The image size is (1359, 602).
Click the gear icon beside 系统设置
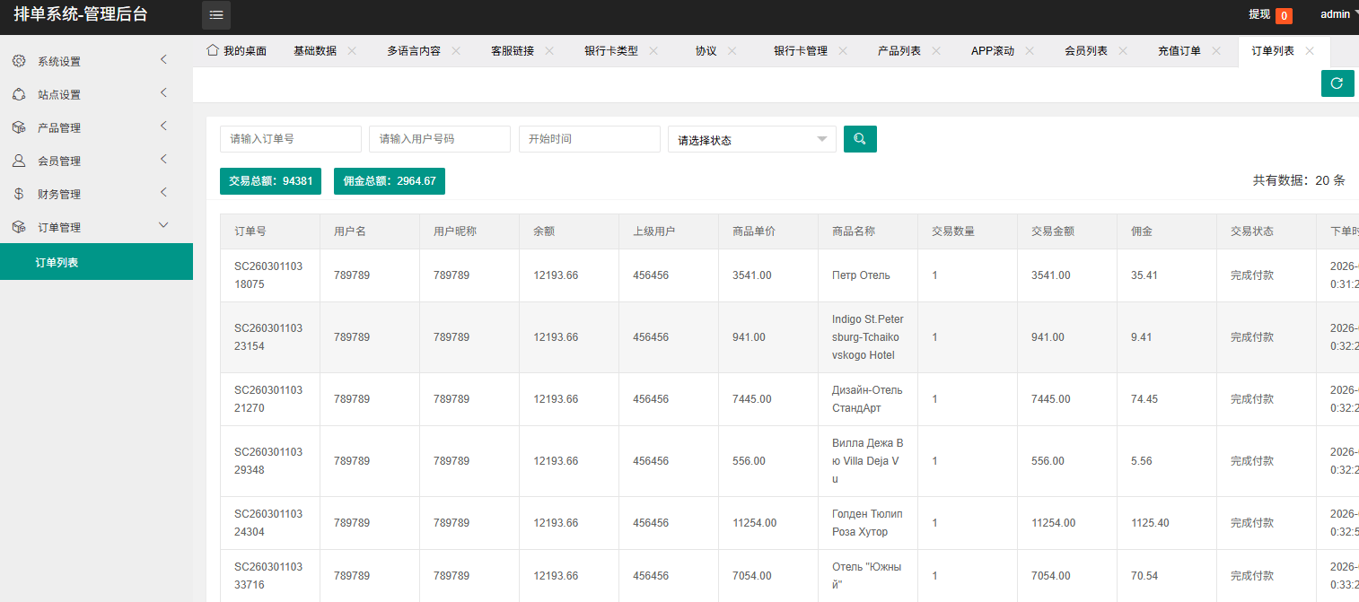[19, 61]
